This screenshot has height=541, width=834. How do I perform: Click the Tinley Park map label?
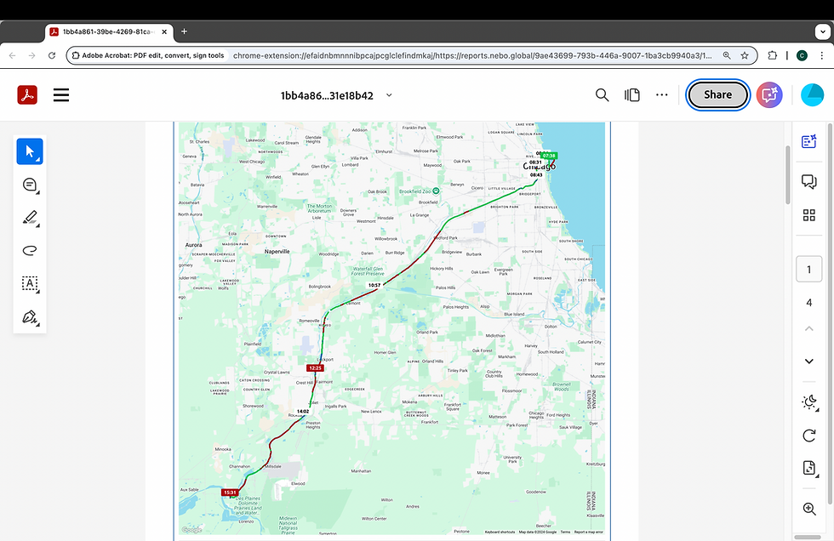[x=458, y=370]
